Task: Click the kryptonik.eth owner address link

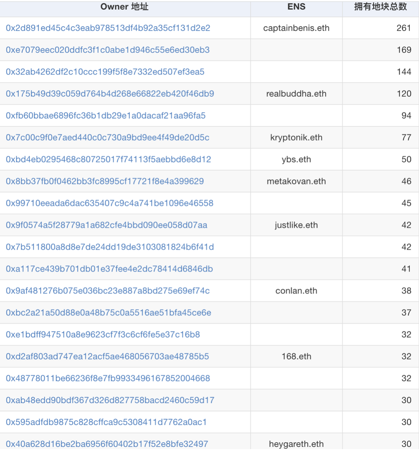Action: (x=107, y=137)
